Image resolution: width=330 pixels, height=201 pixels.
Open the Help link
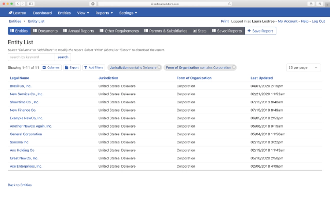tap(305, 21)
